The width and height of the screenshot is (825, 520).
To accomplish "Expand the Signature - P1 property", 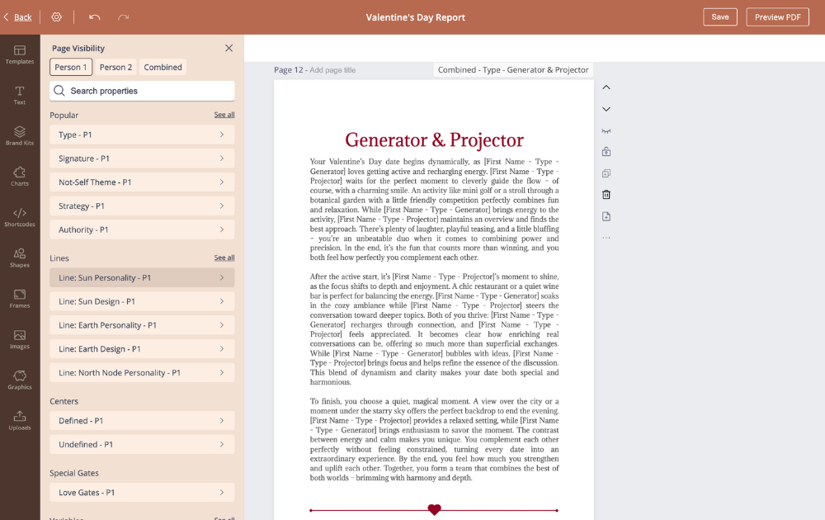I will 142,158.
